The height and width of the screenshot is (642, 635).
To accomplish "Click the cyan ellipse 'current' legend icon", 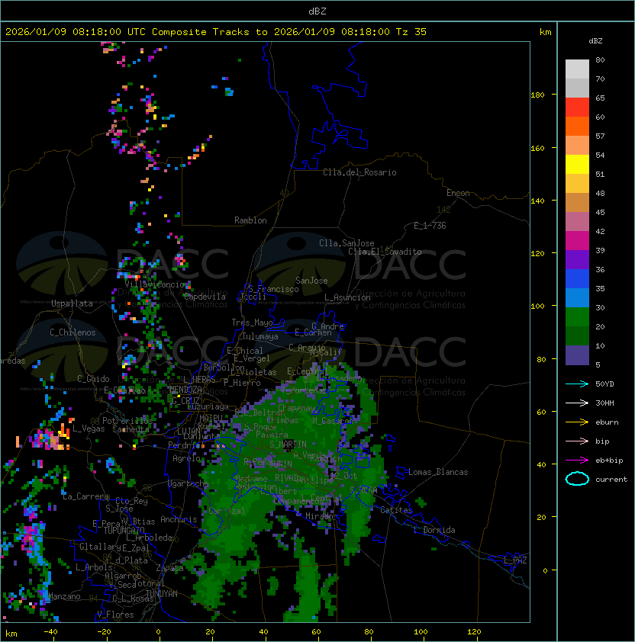I will (x=577, y=479).
